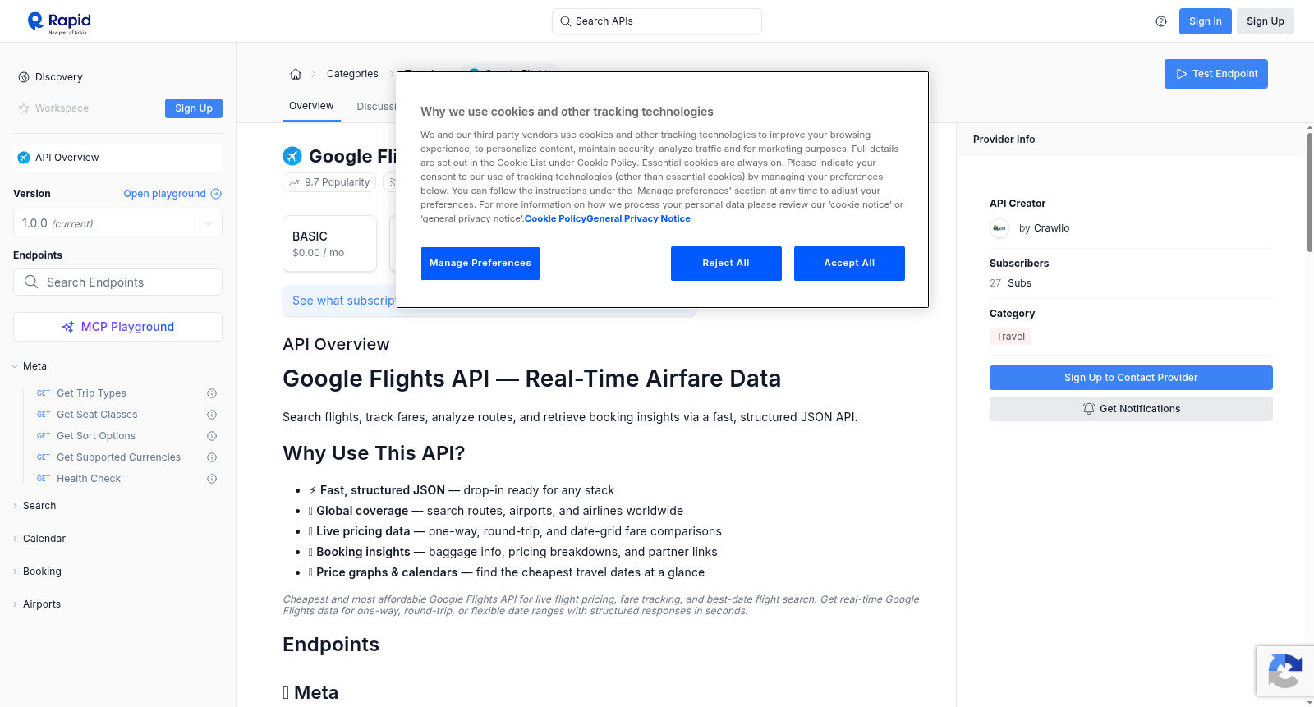Select the Health Check endpoint
Image resolution: width=1314 pixels, height=707 pixels.
point(89,479)
